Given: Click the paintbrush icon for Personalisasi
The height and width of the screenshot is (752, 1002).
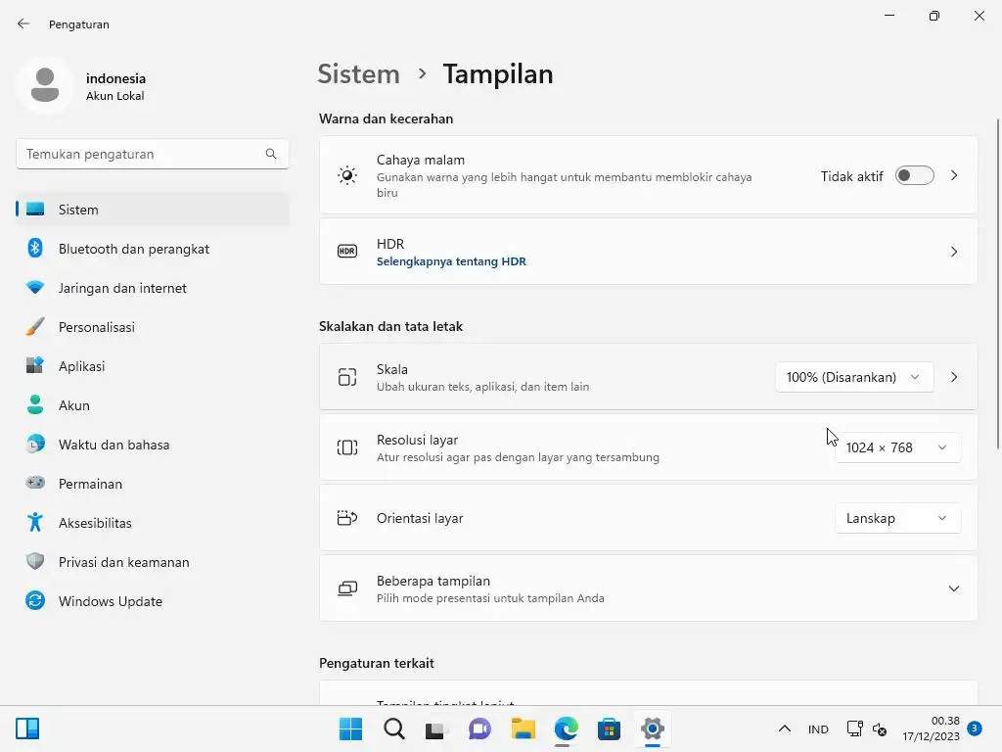Looking at the screenshot, I should click(x=35, y=326).
